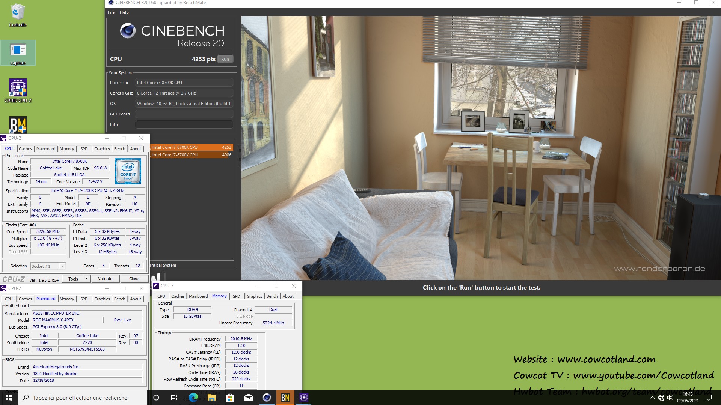Select SPD tab in CPU-Z Memory window
Screen dimensions: 721x405
[237, 296]
